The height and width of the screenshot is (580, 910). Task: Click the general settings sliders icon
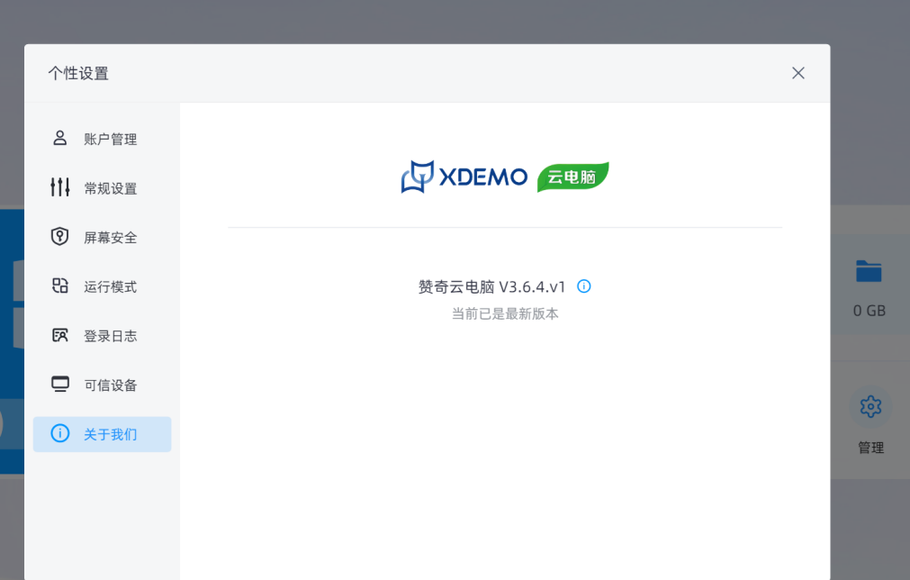pyautogui.click(x=59, y=187)
